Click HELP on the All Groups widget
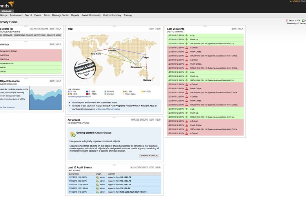 click(x=158, y=120)
